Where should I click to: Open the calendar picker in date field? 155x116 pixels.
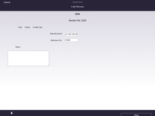tap(76, 34)
